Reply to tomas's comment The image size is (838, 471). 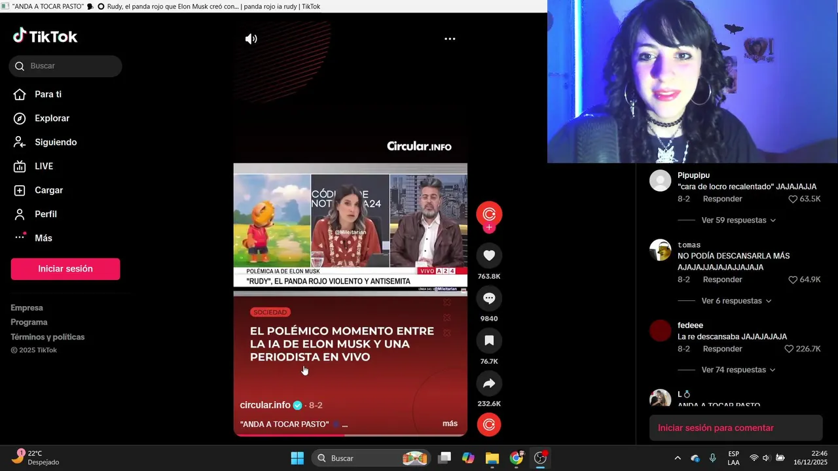(722, 279)
